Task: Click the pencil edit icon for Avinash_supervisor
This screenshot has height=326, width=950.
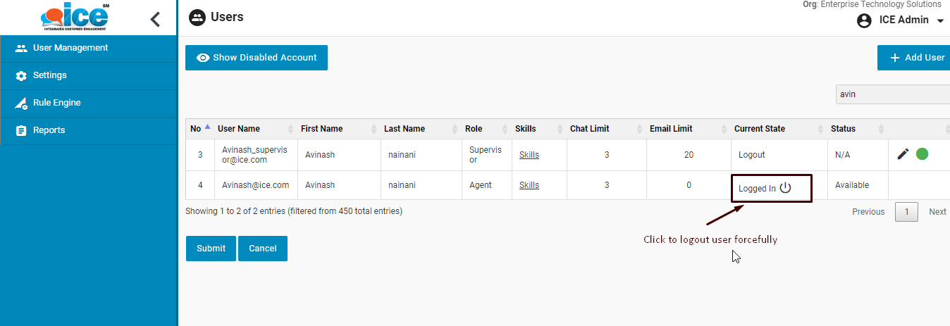Action: (903, 154)
